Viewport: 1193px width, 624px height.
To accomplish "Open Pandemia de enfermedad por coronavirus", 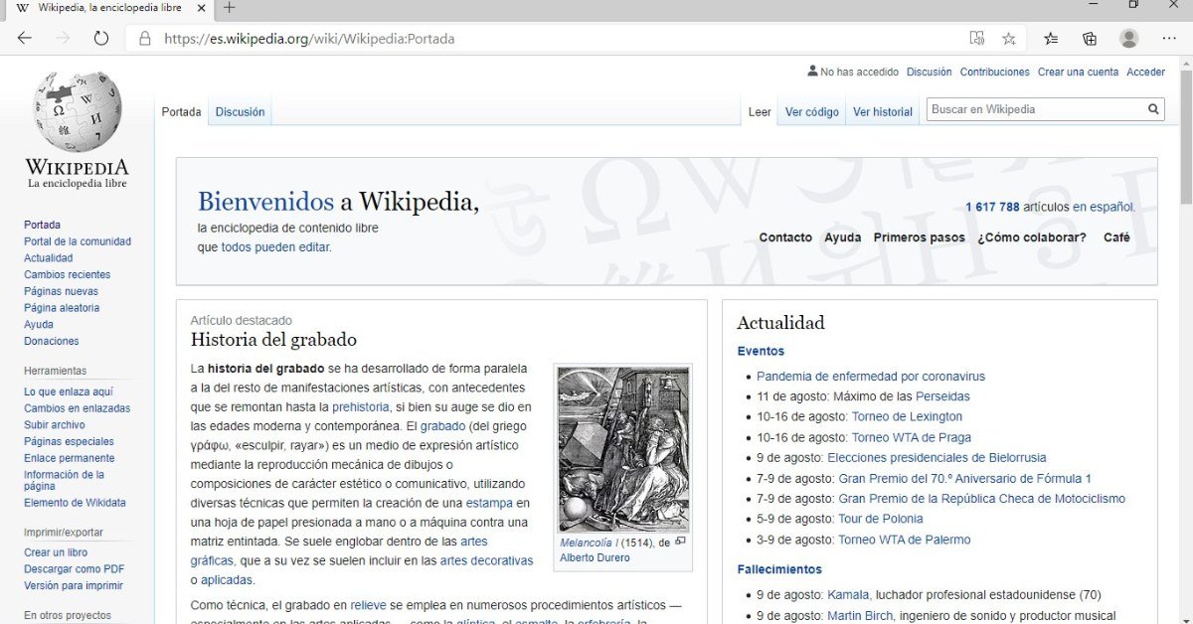I will 871,377.
